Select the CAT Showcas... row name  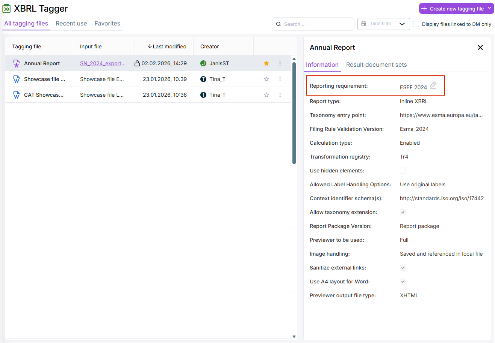tap(44, 95)
